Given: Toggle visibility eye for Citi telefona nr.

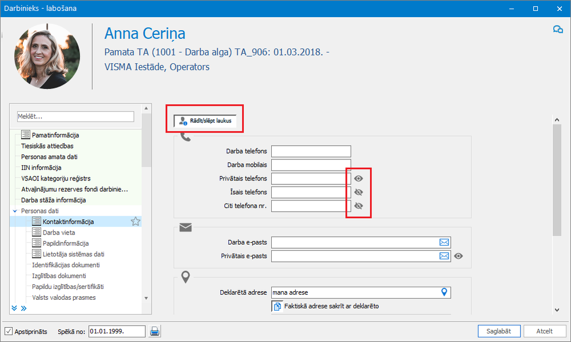Looking at the screenshot, I should coord(359,206).
